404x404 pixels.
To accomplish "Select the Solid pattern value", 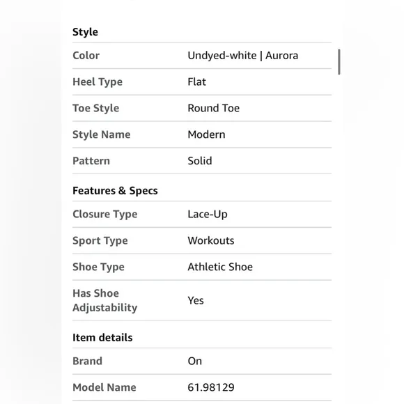I will click(x=200, y=161).
